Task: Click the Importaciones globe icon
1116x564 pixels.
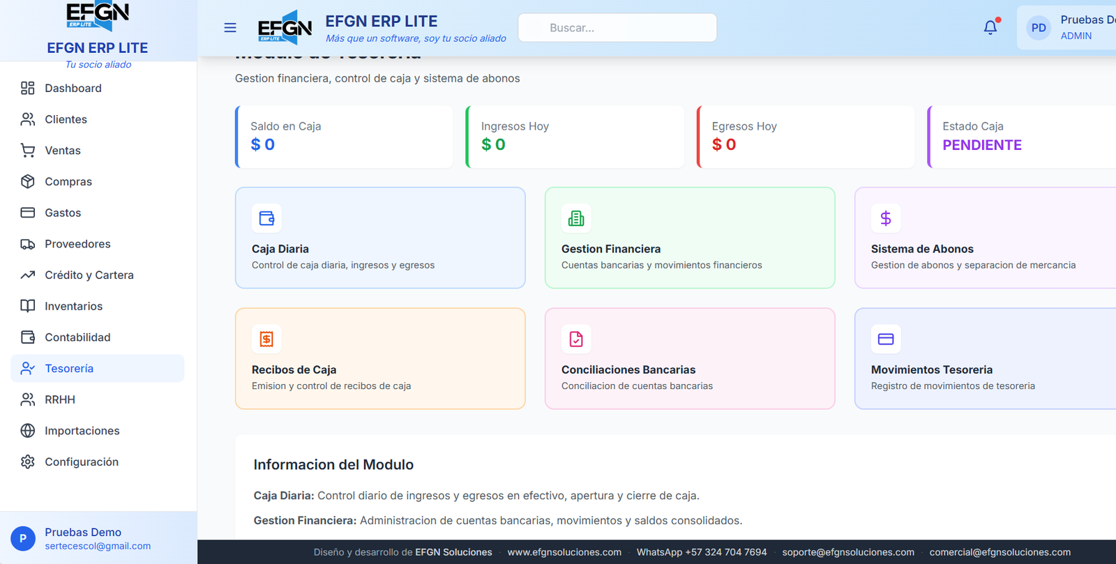Action: tap(28, 431)
